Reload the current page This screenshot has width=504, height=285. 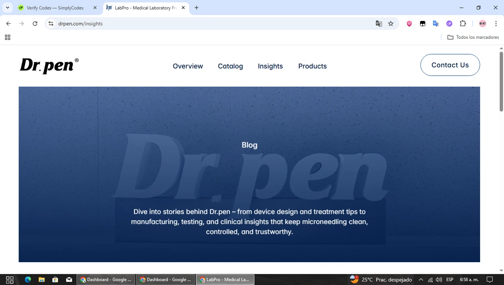coord(35,24)
